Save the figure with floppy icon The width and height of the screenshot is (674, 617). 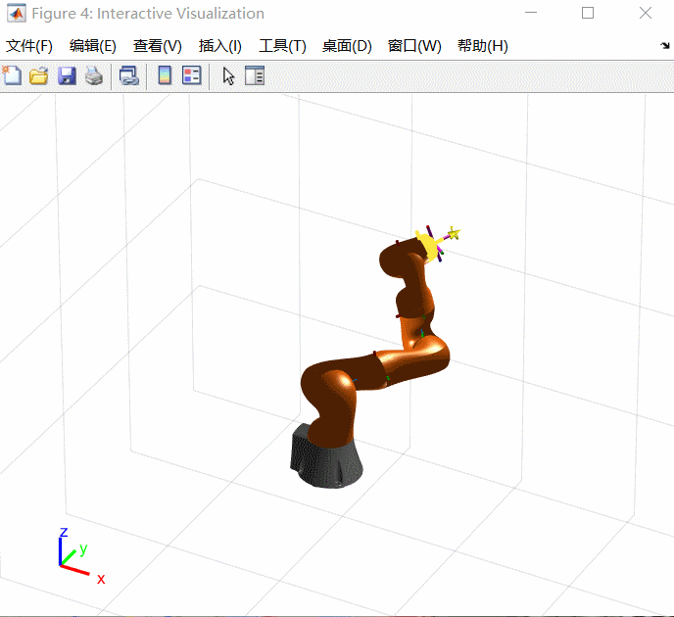[x=67, y=76]
